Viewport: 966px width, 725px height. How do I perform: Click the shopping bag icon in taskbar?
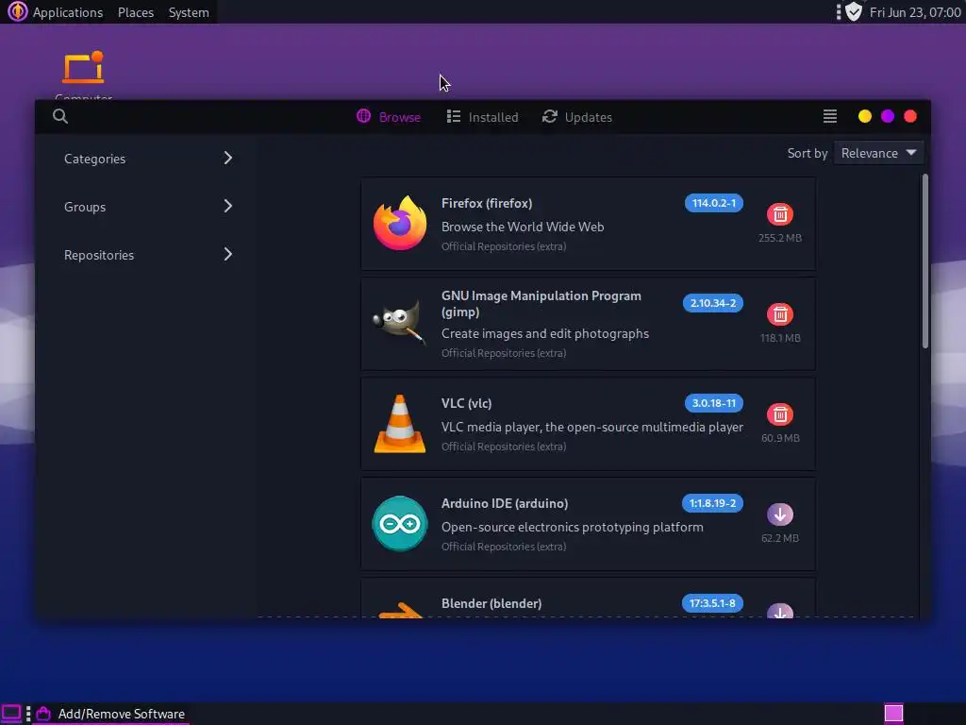[43, 714]
